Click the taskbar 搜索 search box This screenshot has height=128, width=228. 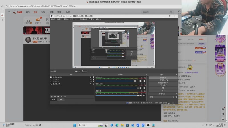pos(90,125)
